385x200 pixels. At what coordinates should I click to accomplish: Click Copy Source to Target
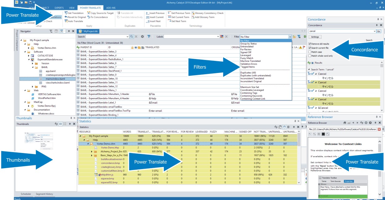100,13
